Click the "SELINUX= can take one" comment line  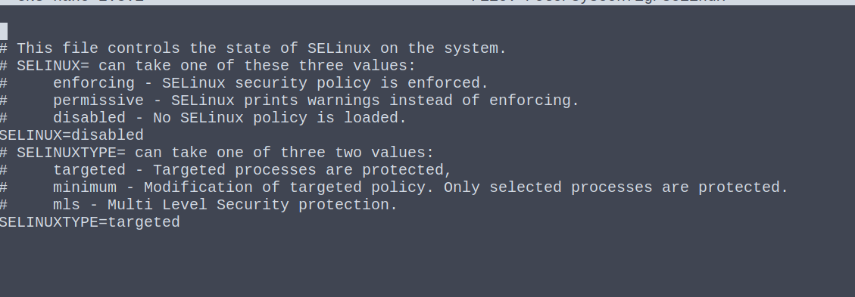click(x=208, y=66)
